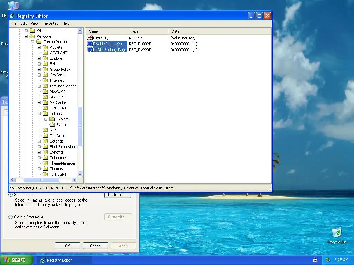This screenshot has height=265, width=354.
Task: Sort values by the Type column
Action: coord(147,31)
